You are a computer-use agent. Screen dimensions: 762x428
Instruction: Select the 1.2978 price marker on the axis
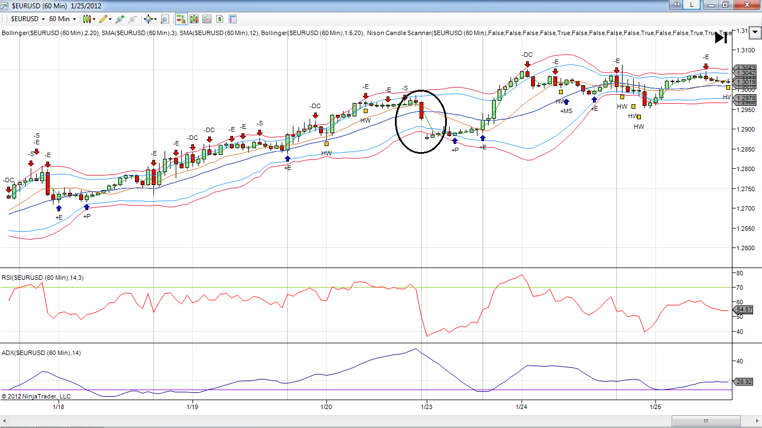[x=745, y=98]
